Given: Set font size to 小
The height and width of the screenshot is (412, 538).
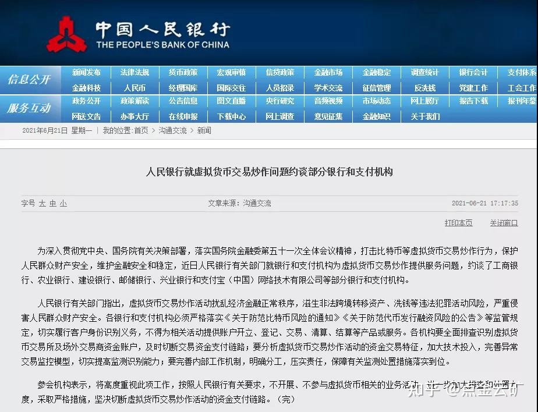Looking at the screenshot, I should [x=63, y=204].
